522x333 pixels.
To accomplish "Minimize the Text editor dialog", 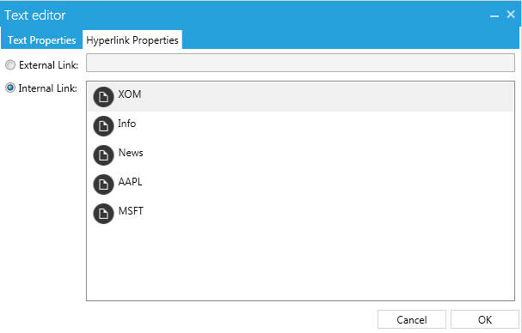I will (494, 15).
